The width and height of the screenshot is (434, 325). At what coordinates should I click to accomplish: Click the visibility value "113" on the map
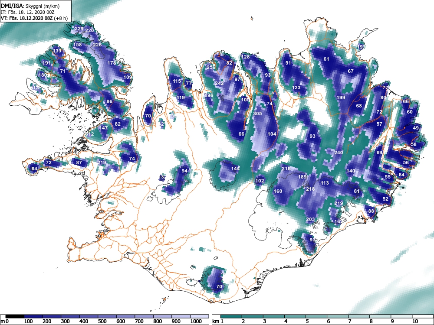325,183
